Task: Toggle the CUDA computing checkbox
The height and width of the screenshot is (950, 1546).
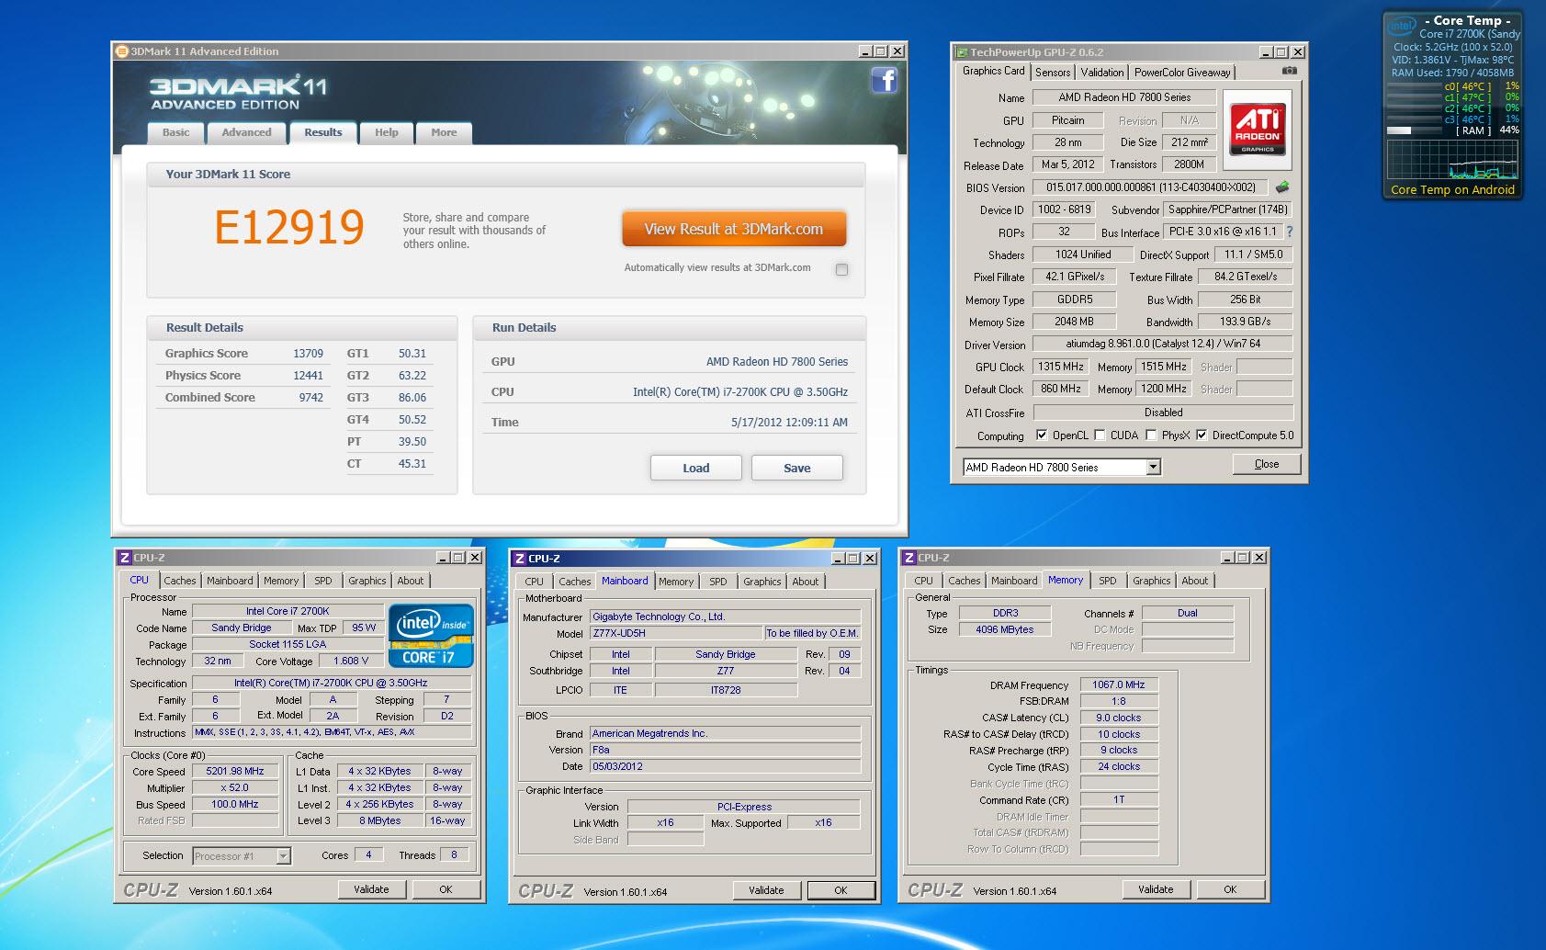Action: (1099, 435)
